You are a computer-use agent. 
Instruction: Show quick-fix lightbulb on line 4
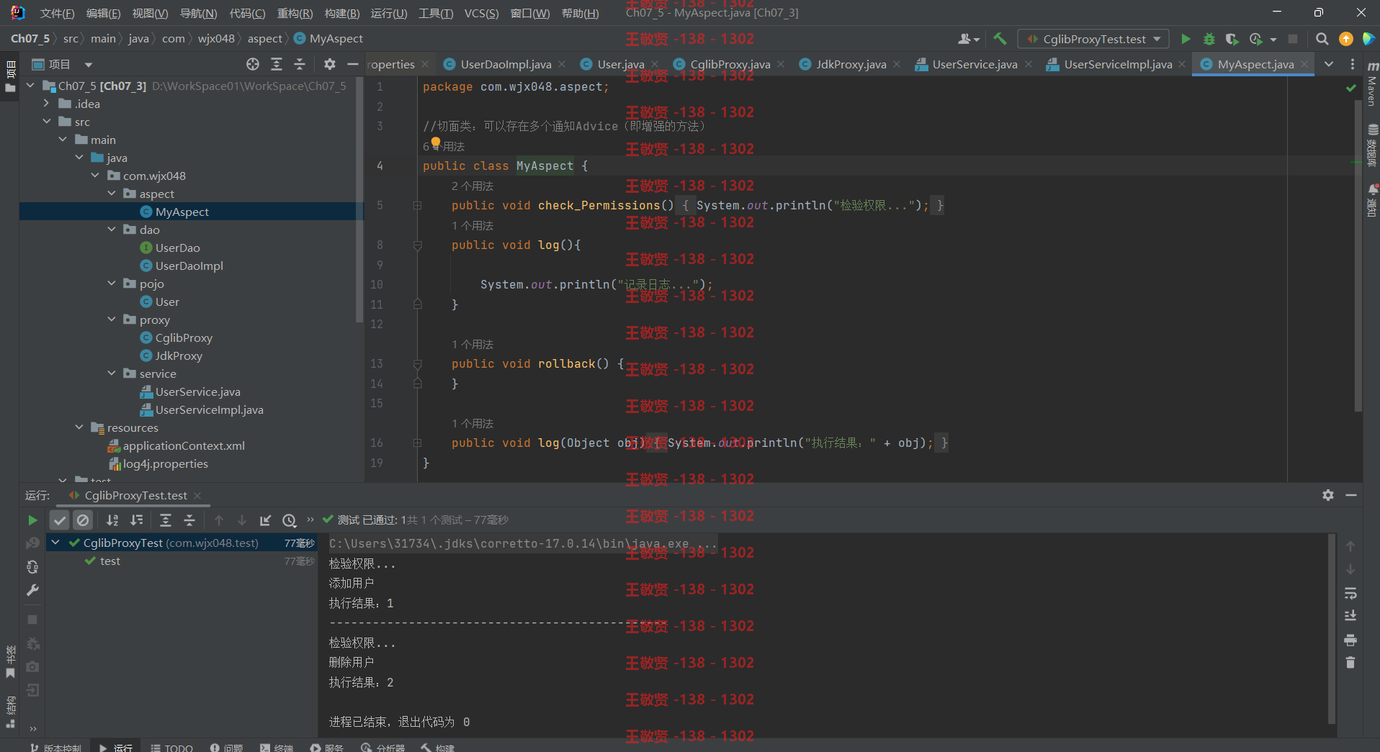[x=435, y=143]
